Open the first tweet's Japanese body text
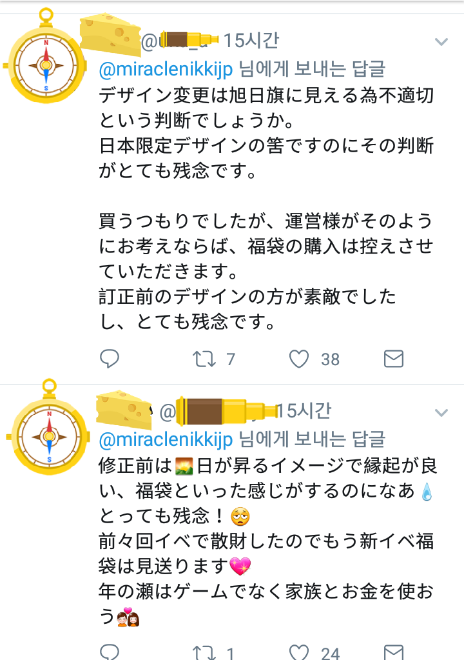Image resolution: width=464 pixels, height=660 pixels. click(x=266, y=208)
